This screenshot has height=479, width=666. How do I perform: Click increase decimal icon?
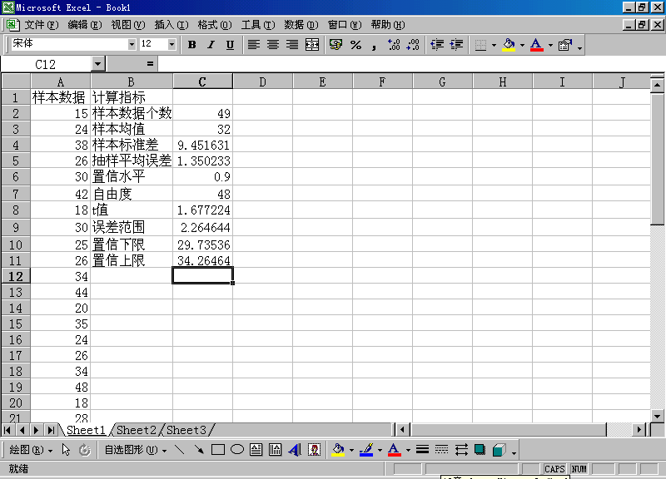(394, 45)
